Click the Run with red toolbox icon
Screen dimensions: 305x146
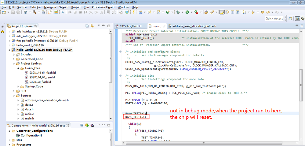point(196,12)
